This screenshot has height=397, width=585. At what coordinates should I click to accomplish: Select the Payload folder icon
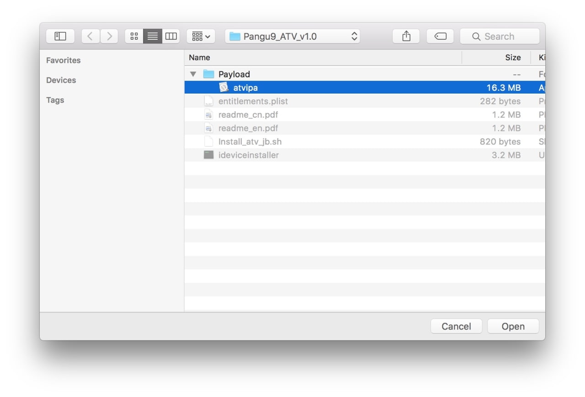coord(209,74)
